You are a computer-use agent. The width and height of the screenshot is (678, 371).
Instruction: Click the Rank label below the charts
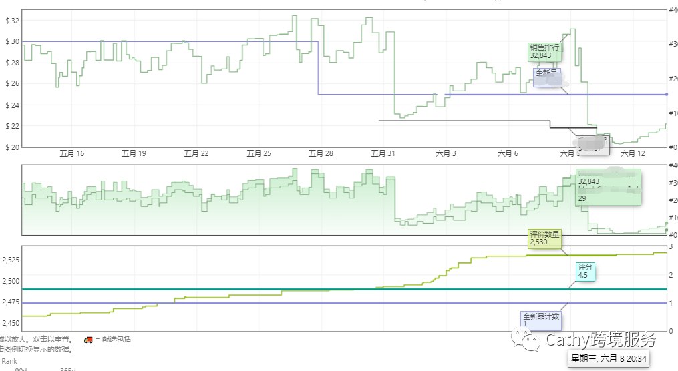[x=9, y=361]
